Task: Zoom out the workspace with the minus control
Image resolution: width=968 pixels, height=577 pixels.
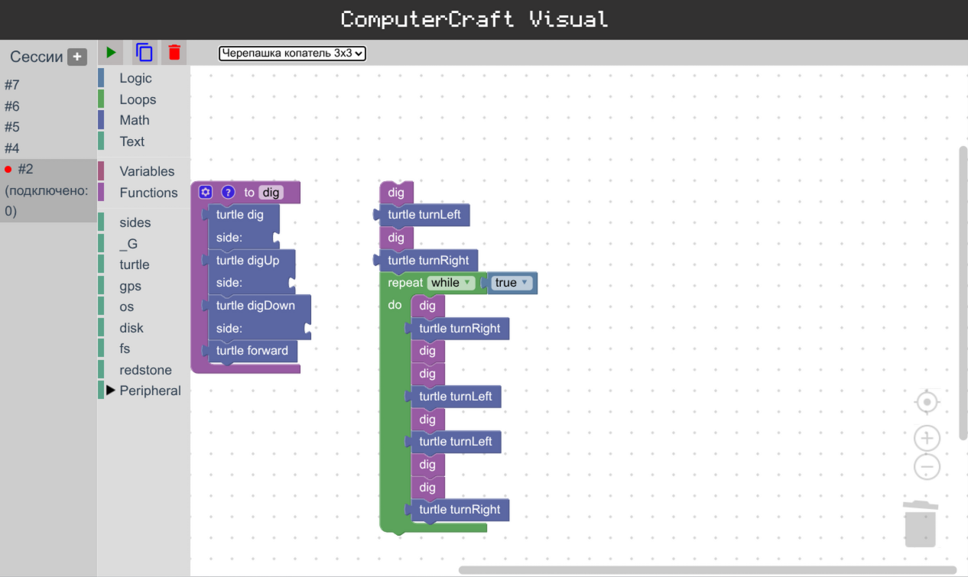Action: pos(927,466)
